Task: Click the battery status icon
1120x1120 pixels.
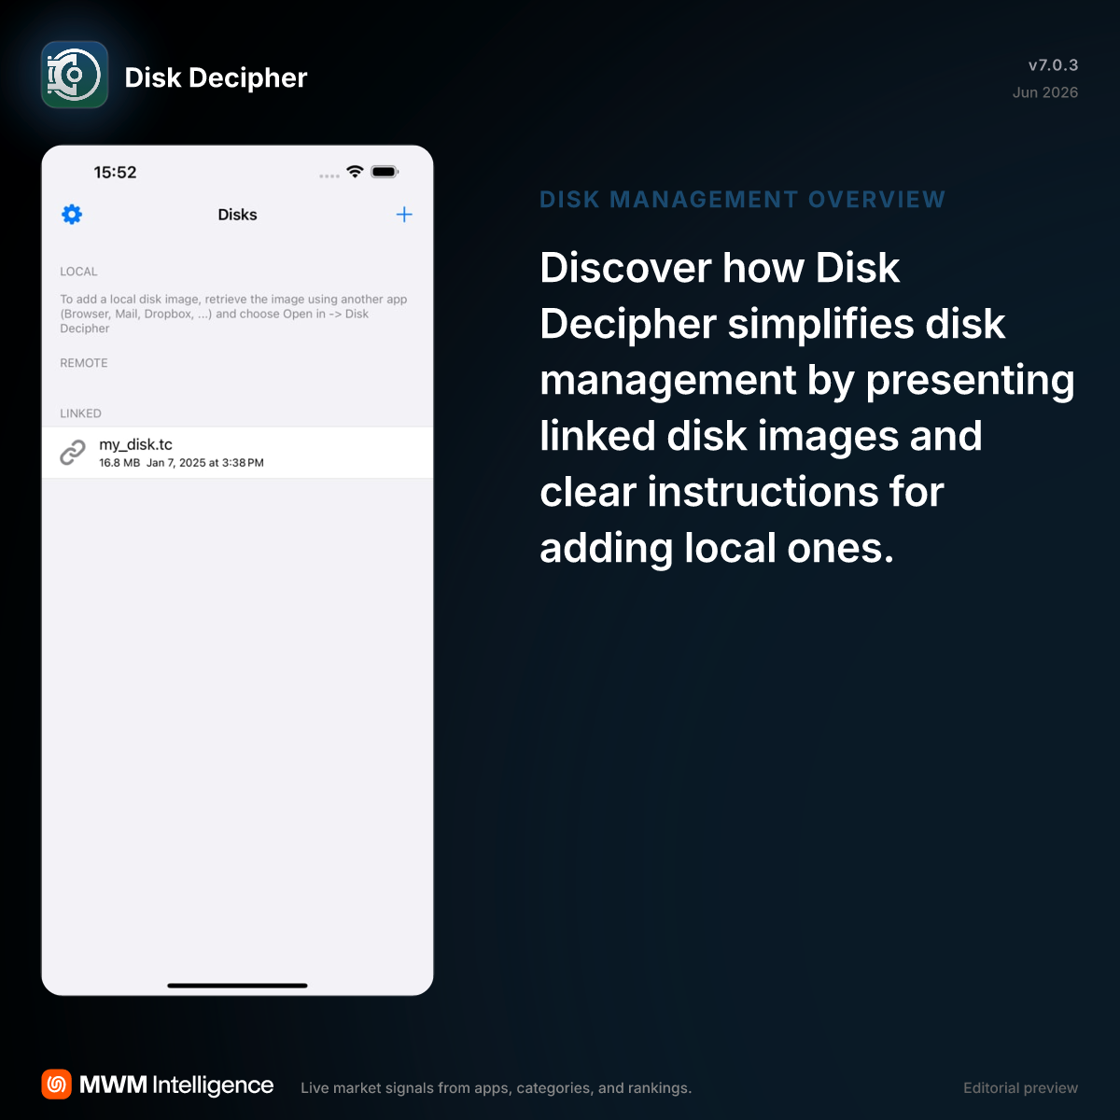Action: (385, 172)
